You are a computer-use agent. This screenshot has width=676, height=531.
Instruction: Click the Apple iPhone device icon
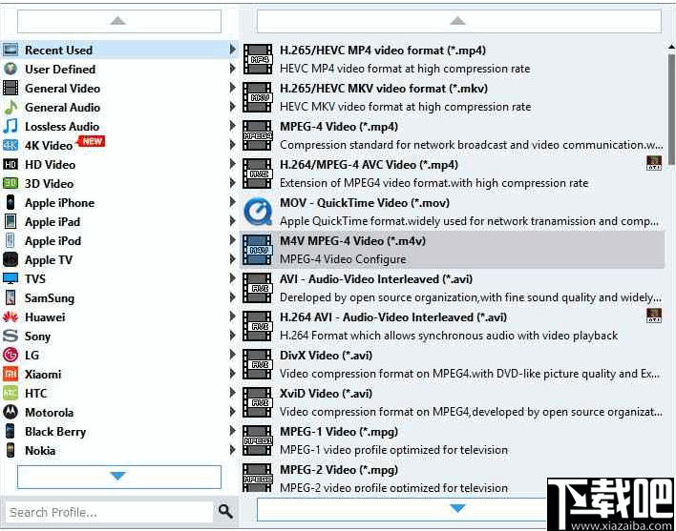pyautogui.click(x=11, y=202)
